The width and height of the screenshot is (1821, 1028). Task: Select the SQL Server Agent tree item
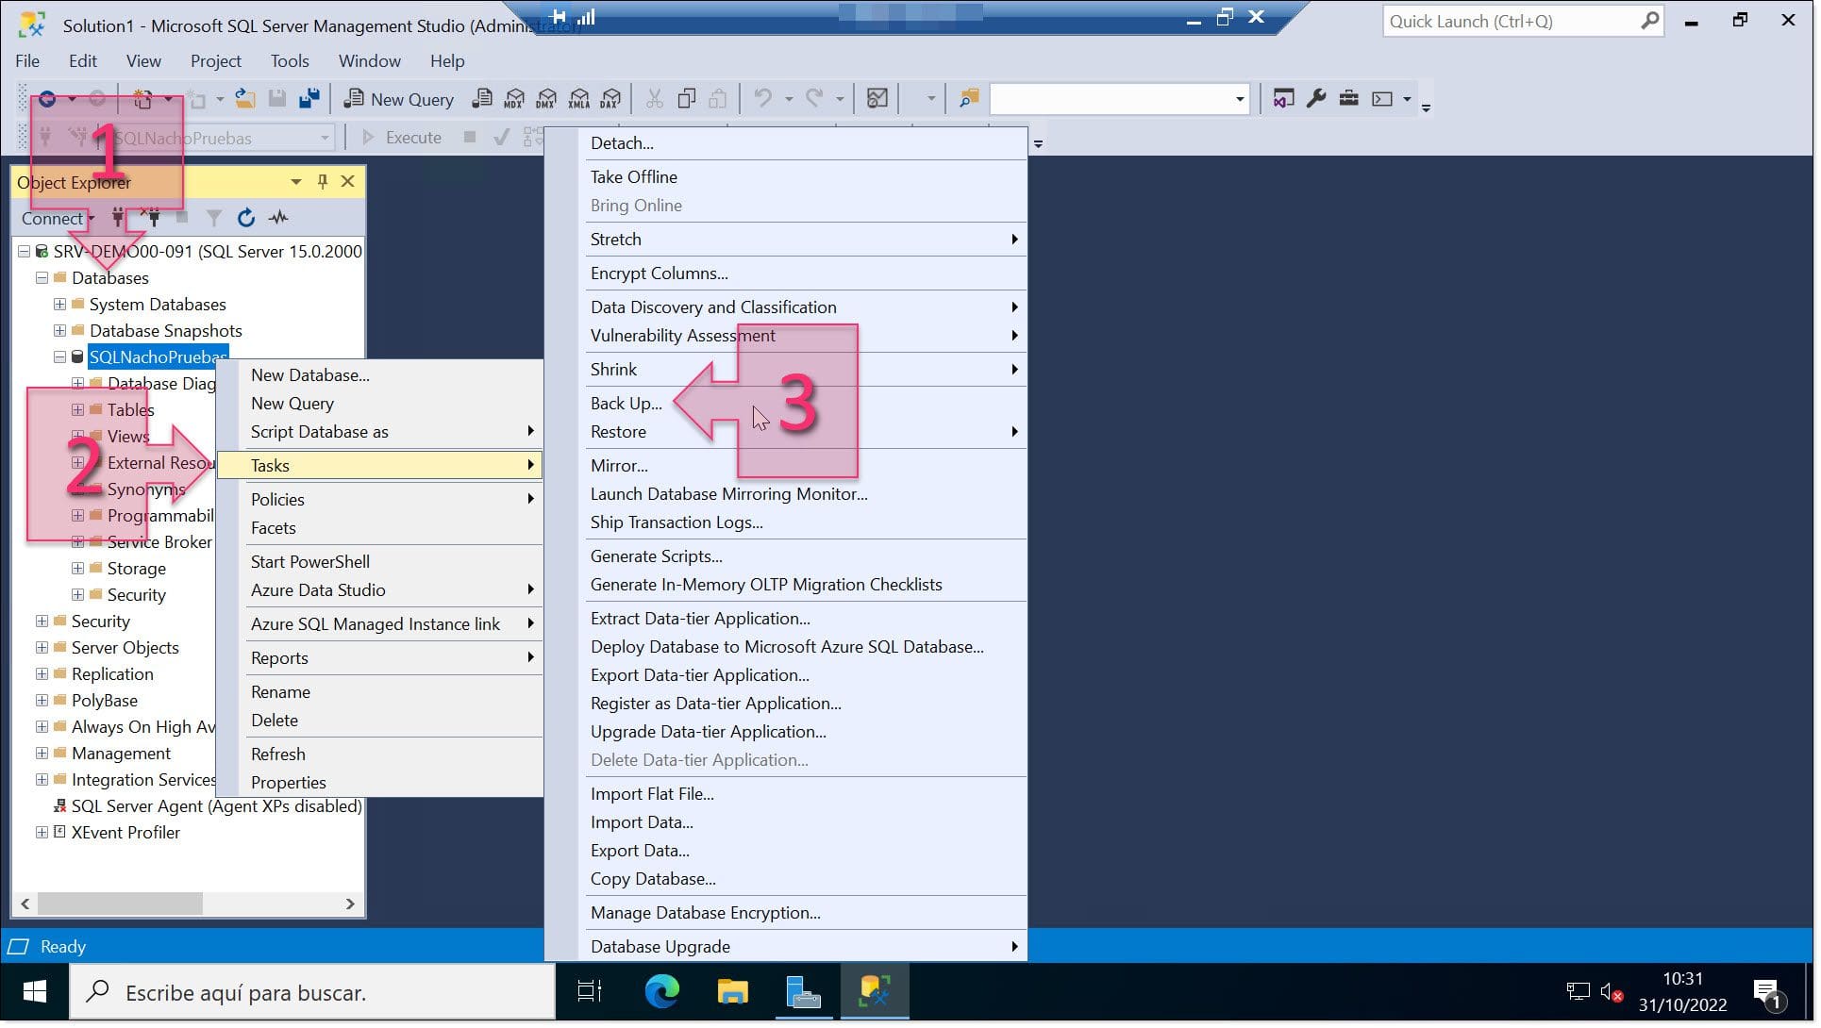click(x=209, y=806)
